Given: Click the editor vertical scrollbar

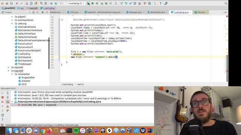Looking at the screenshot, I should 227,68.
